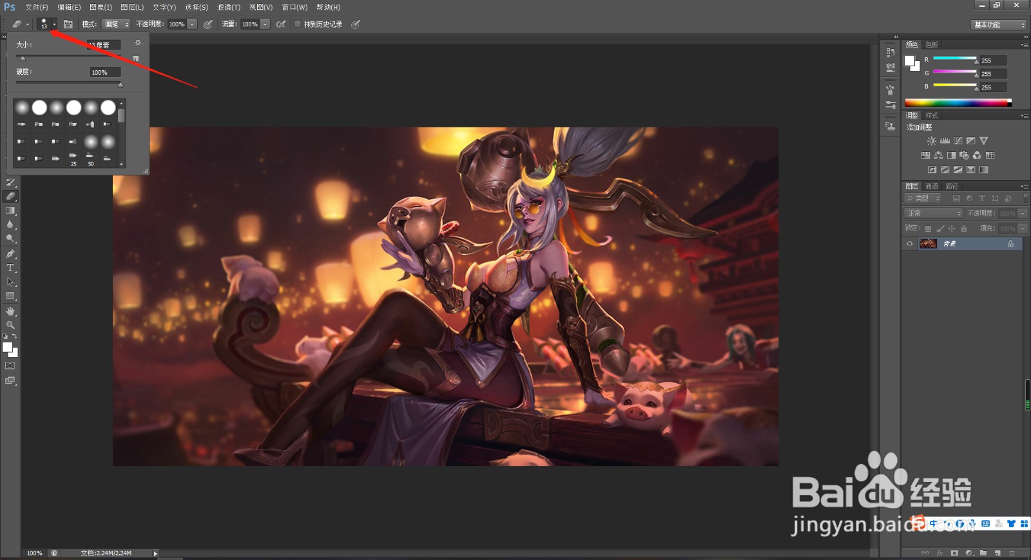The height and width of the screenshot is (560, 1031).
Task: Select the Dodge tool
Action: (10, 239)
